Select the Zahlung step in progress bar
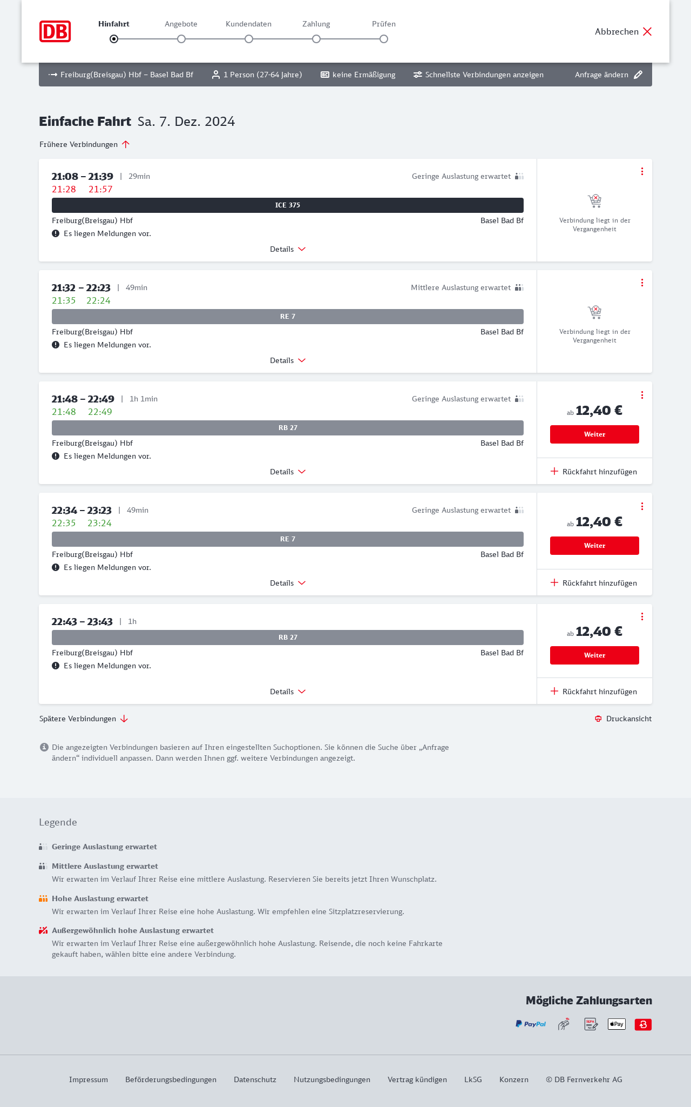 pos(316,39)
